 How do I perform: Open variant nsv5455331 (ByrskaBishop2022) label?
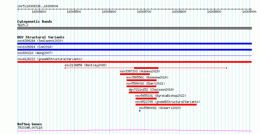coord(161,96)
